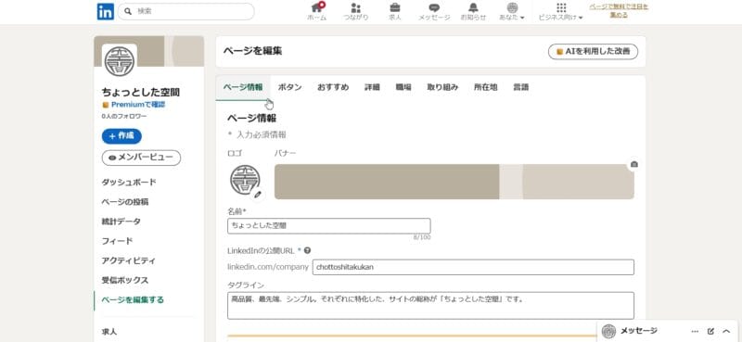Go to LinkedIn home via logo
Image resolution: width=742 pixels, height=342 pixels.
coord(106,11)
